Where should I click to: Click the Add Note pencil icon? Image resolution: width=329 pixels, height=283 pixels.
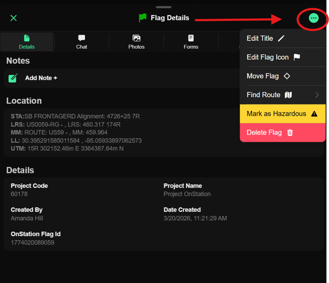[13, 78]
